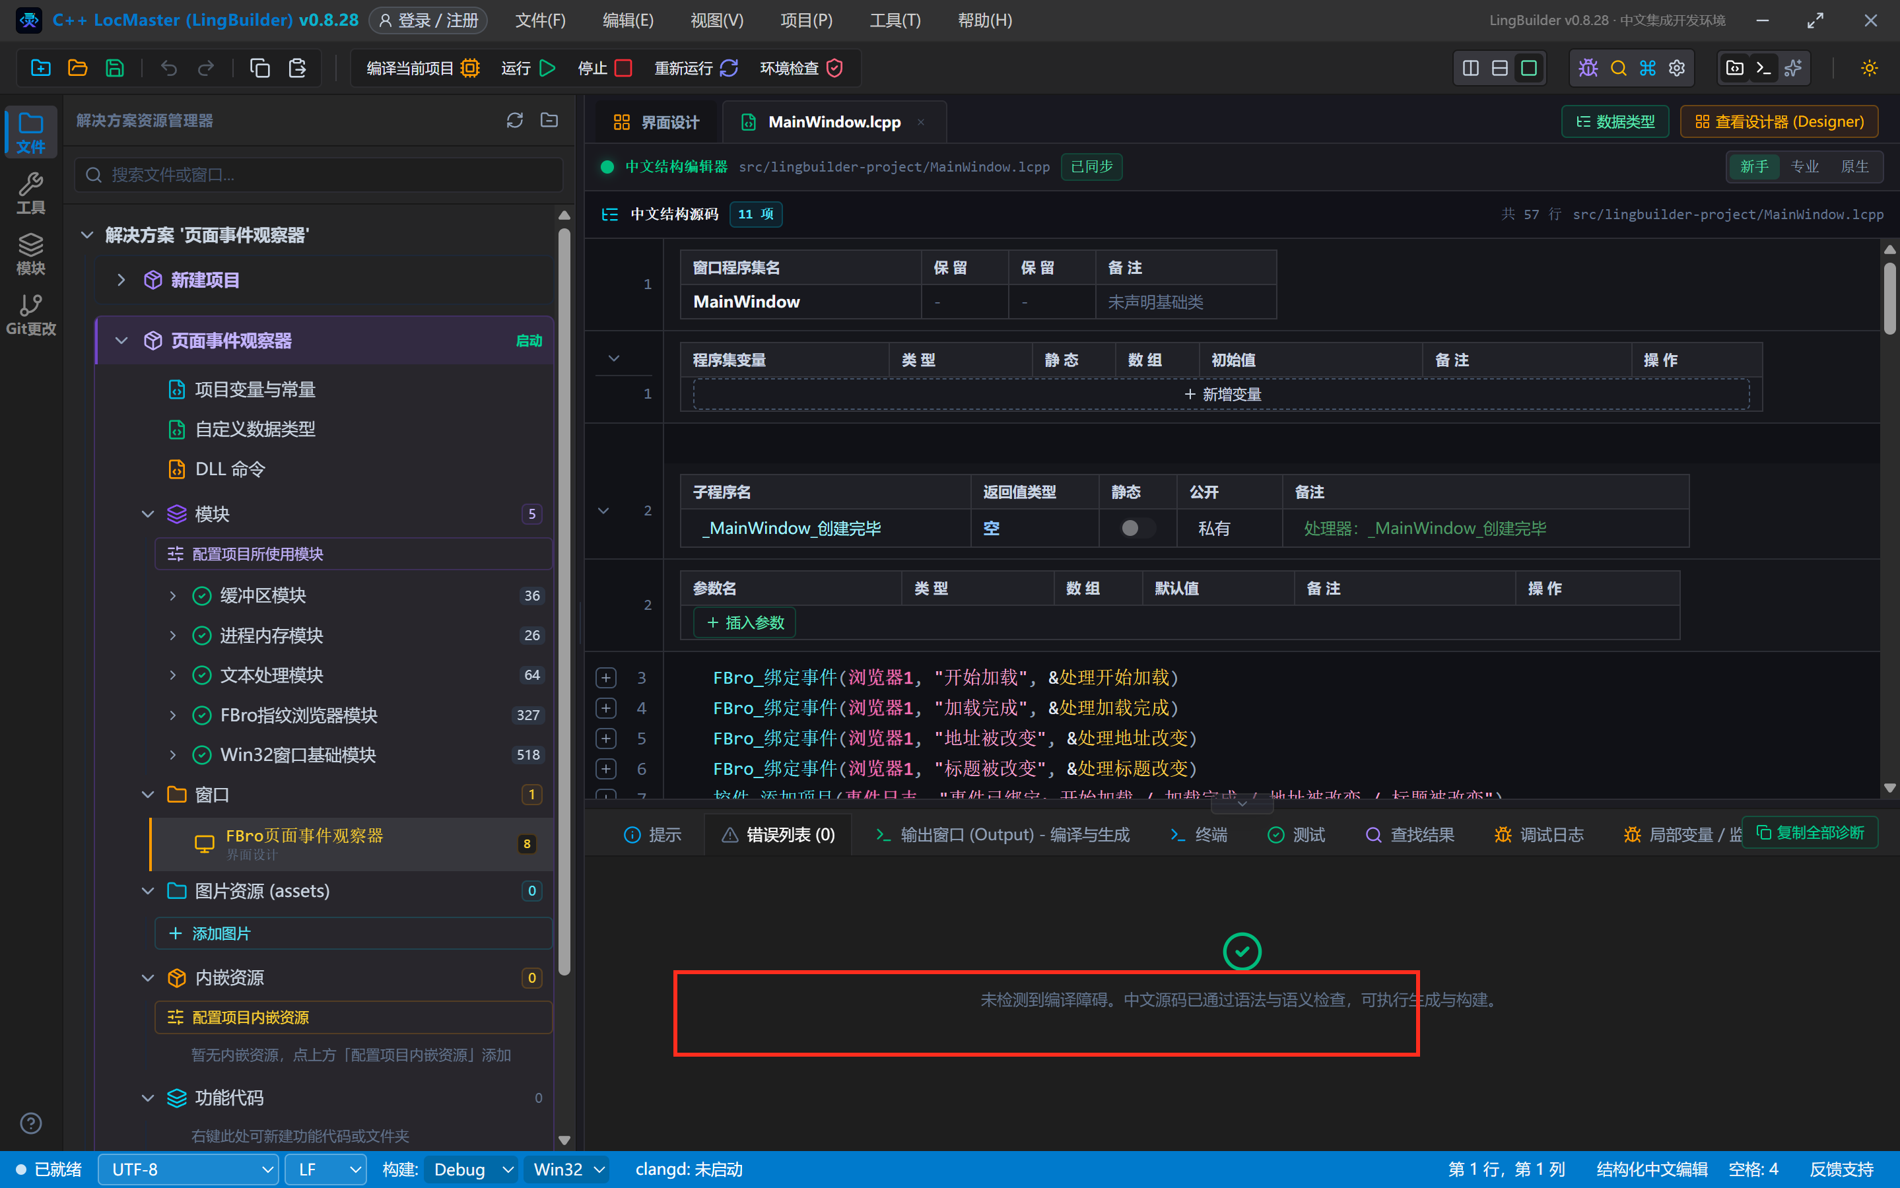Click the undo arrow icon
Screen dimensions: 1900x1188
coord(169,69)
